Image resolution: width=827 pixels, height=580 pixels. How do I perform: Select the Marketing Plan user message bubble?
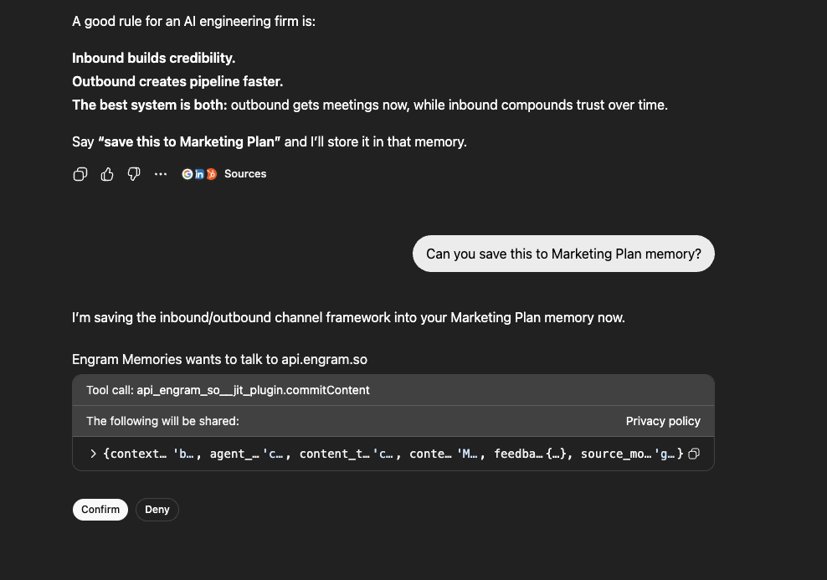coord(562,254)
